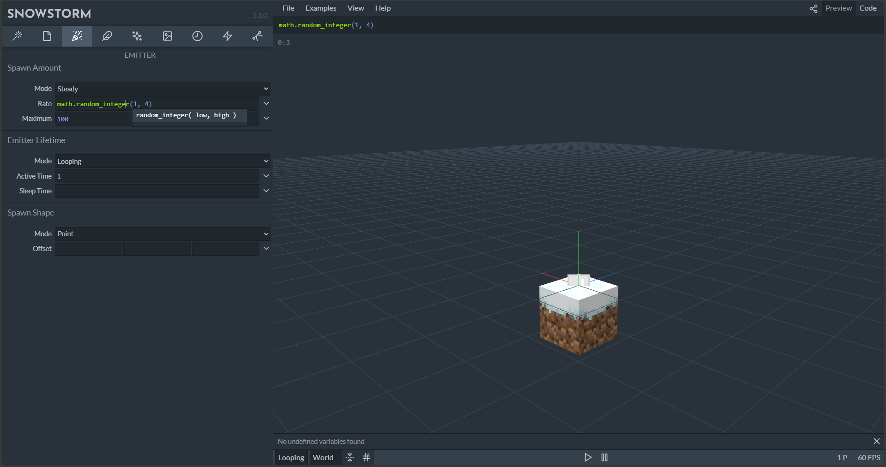
Task: Click the first Offset coordinate field
Action: click(x=89, y=249)
